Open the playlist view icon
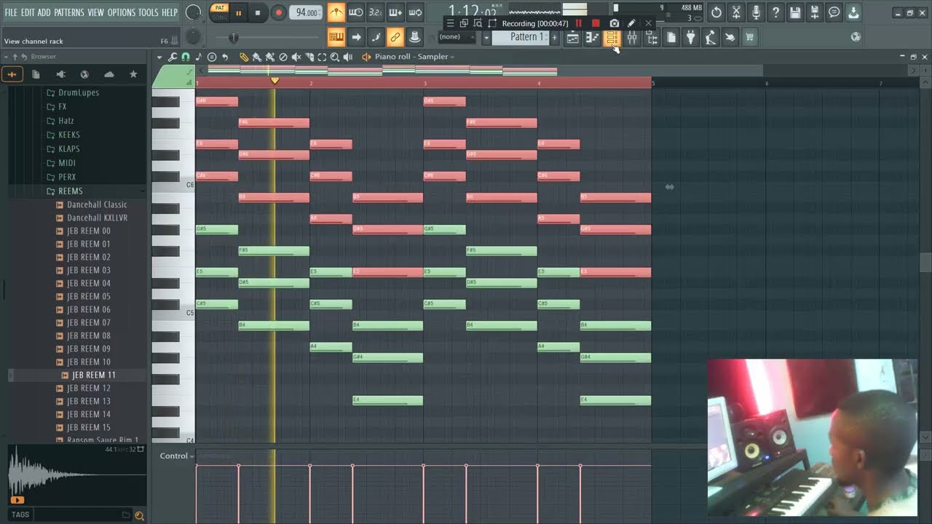 (572, 37)
